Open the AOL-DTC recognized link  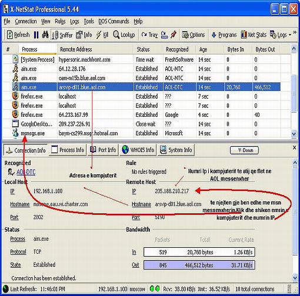click(x=26, y=172)
